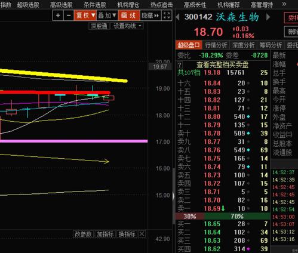
Task: Select 卖五 price 18.73
Action: click(x=212, y=175)
